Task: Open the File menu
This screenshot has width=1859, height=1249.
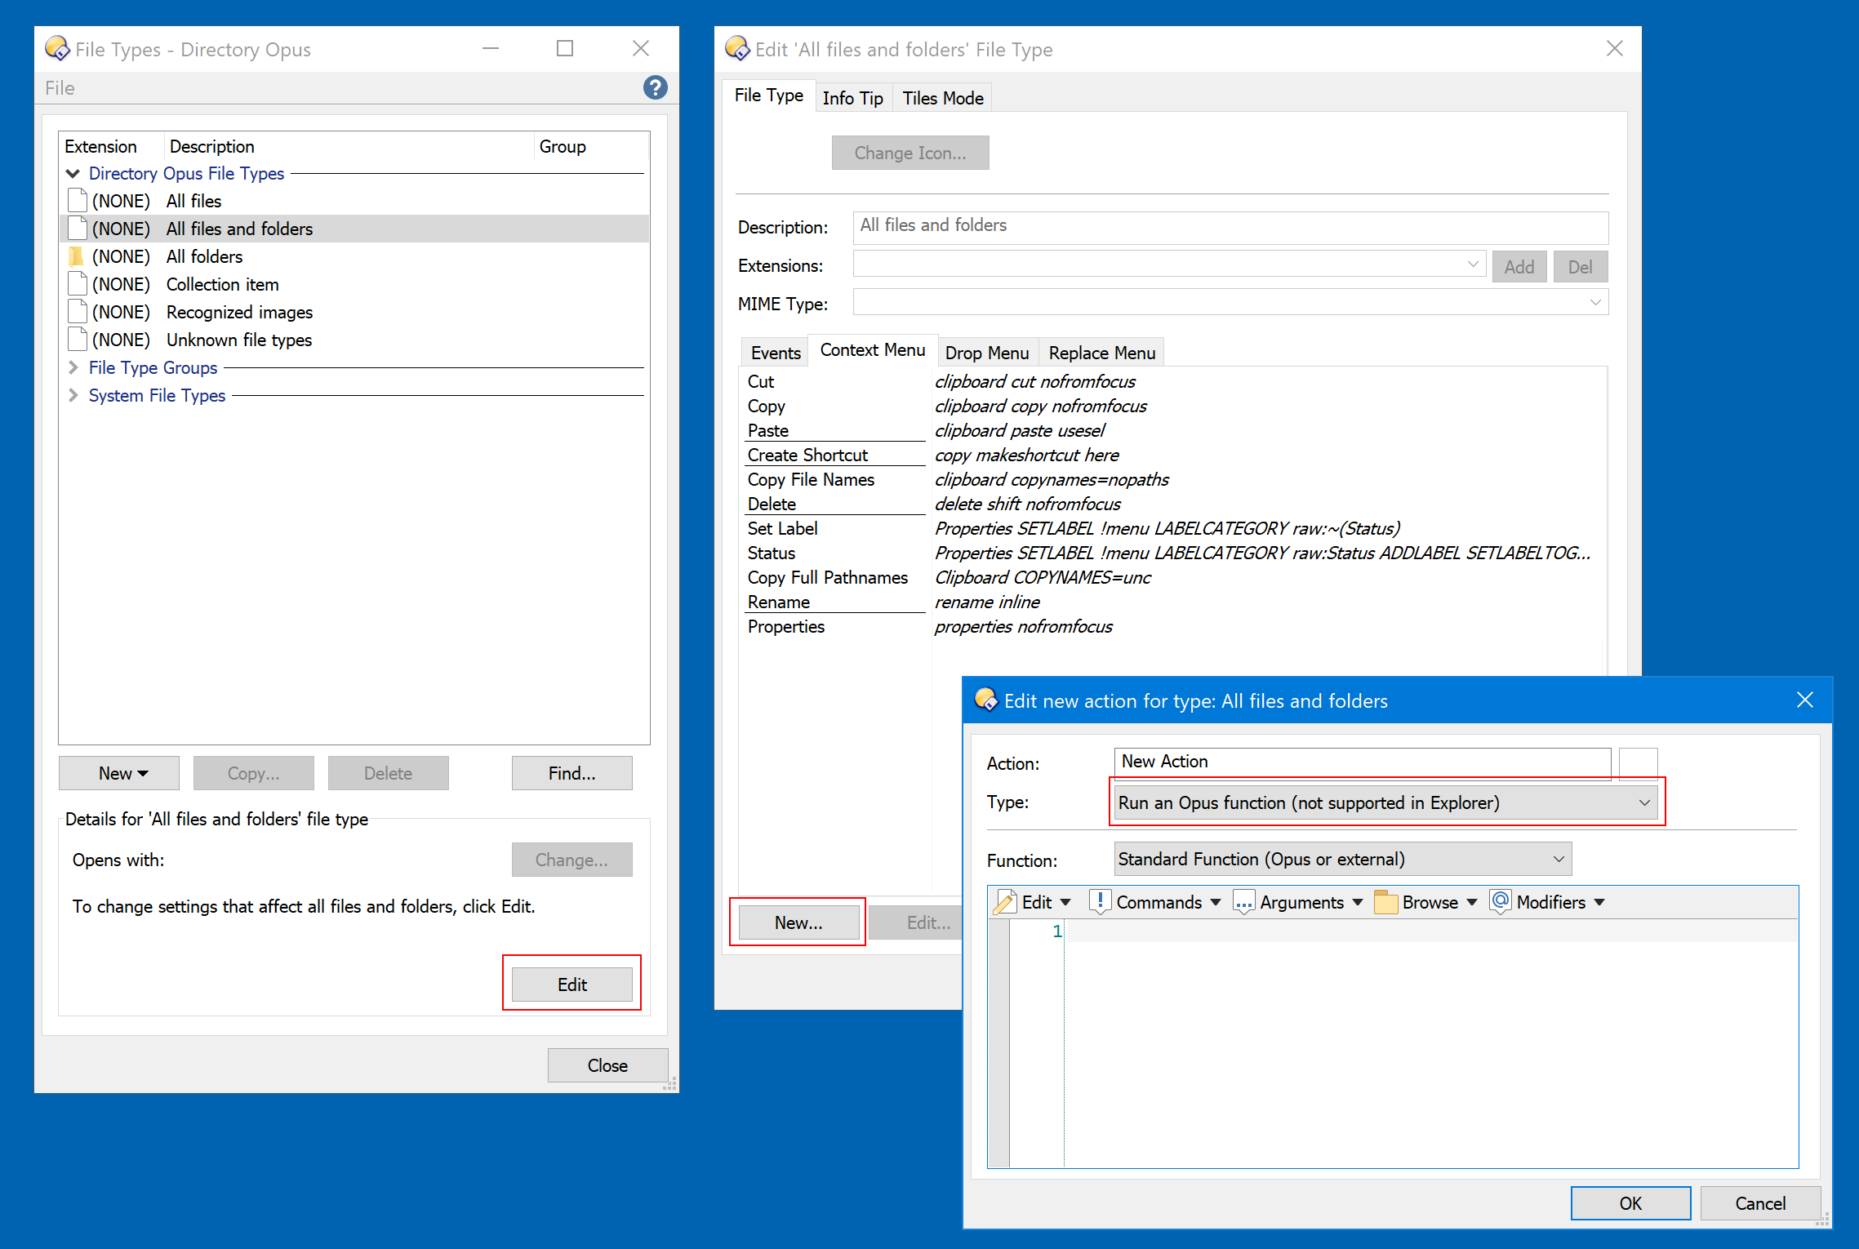Action: pyautogui.click(x=59, y=87)
